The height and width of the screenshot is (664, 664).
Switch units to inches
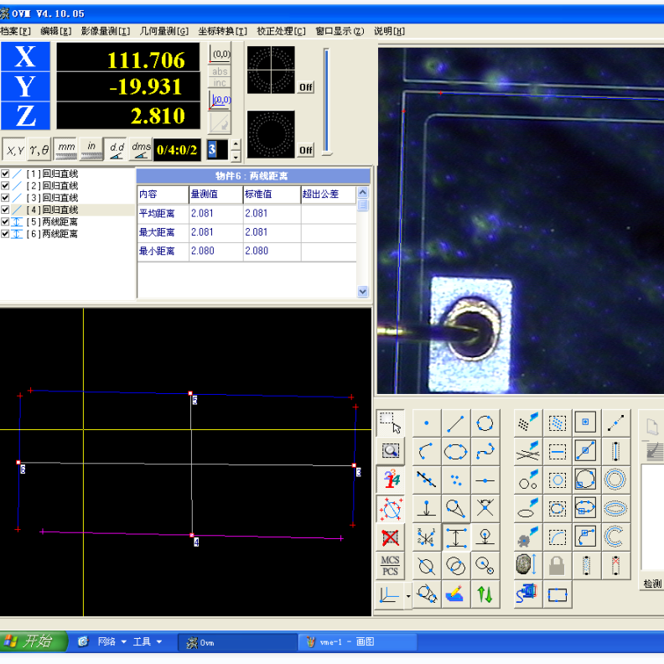tap(91, 148)
